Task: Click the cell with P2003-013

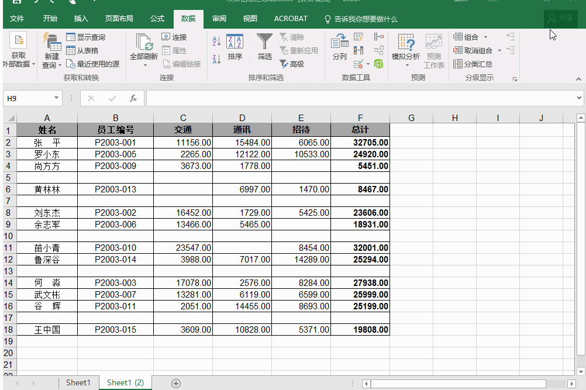Action: 115,189
